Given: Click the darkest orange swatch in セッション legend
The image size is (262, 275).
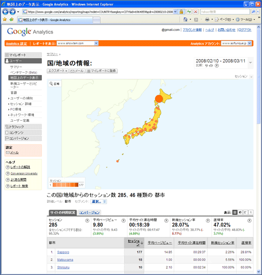Looking at the screenshot, I should coord(77,185).
